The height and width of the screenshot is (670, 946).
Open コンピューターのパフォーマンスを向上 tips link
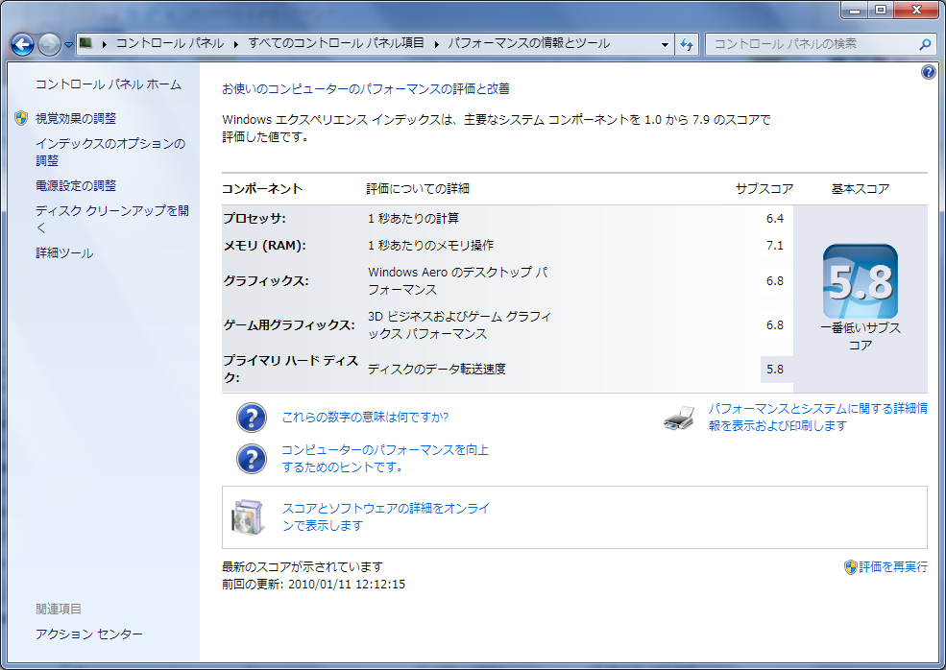tap(385, 458)
